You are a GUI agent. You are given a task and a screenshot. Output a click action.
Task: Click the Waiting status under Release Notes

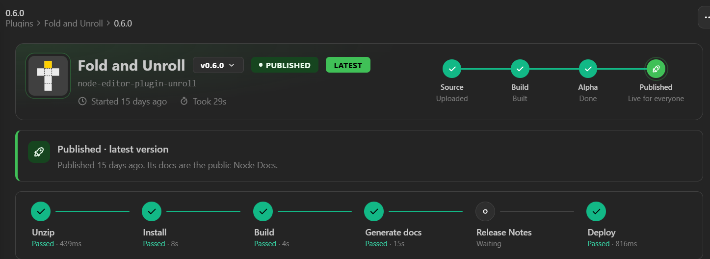coord(489,244)
